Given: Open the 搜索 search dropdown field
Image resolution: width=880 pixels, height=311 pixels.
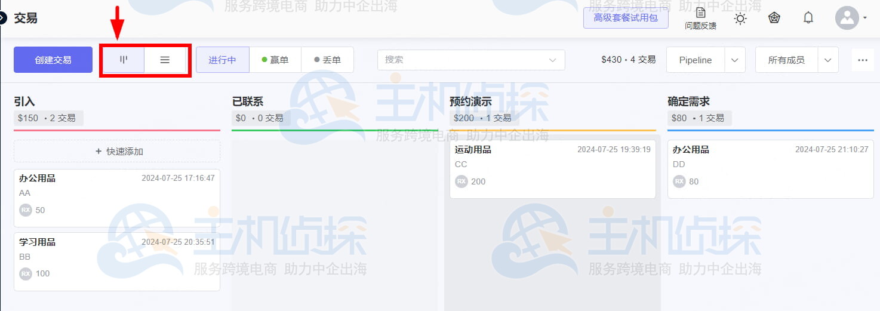Looking at the screenshot, I should (471, 60).
